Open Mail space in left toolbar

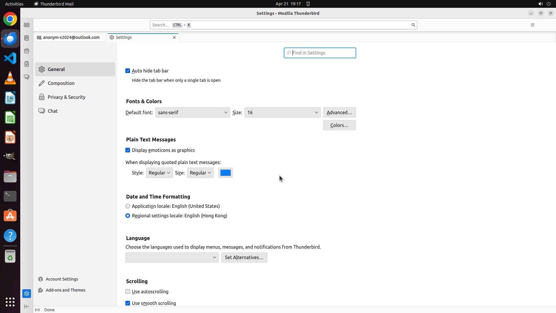pos(27,25)
